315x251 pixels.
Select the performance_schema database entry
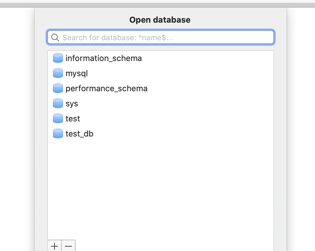point(106,88)
